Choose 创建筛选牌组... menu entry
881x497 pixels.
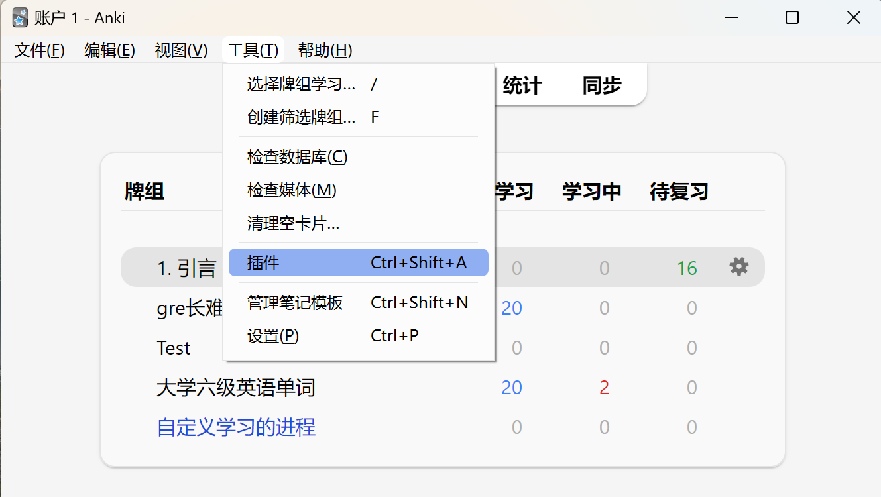click(301, 117)
